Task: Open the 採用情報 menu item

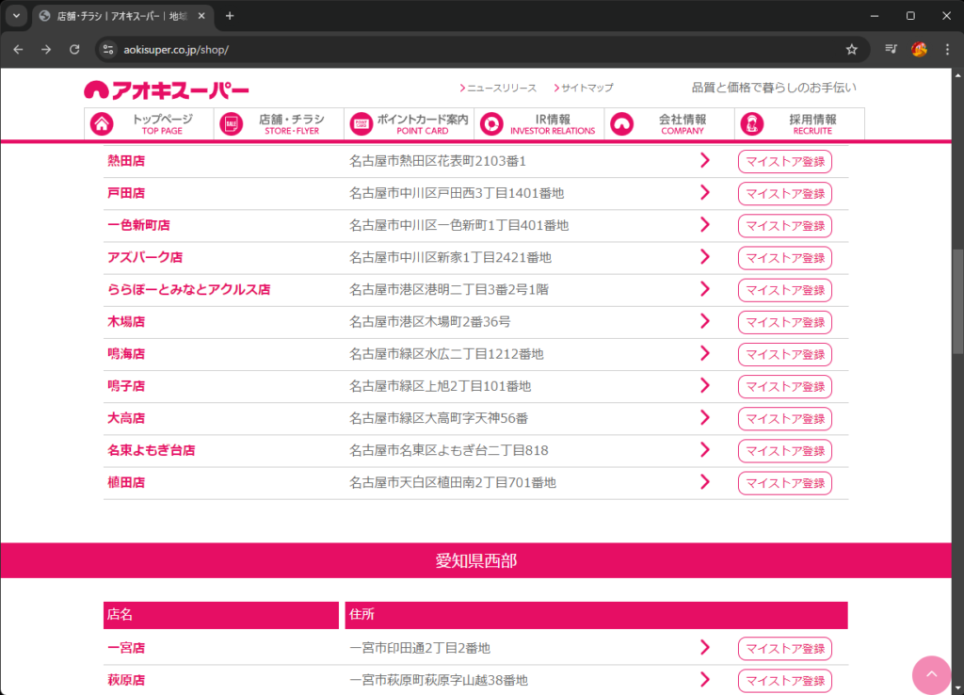Action: (799, 123)
